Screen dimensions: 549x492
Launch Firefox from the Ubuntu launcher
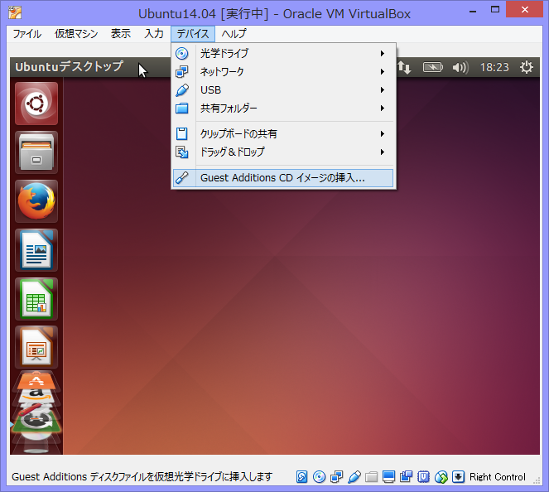point(36,201)
